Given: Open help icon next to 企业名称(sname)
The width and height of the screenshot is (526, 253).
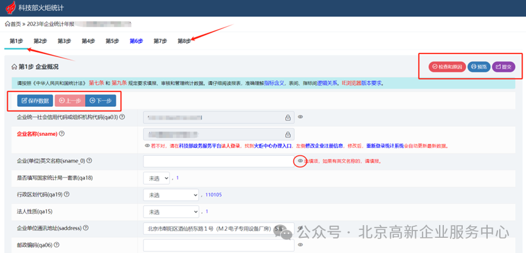Looking at the screenshot, I should click(61, 133).
